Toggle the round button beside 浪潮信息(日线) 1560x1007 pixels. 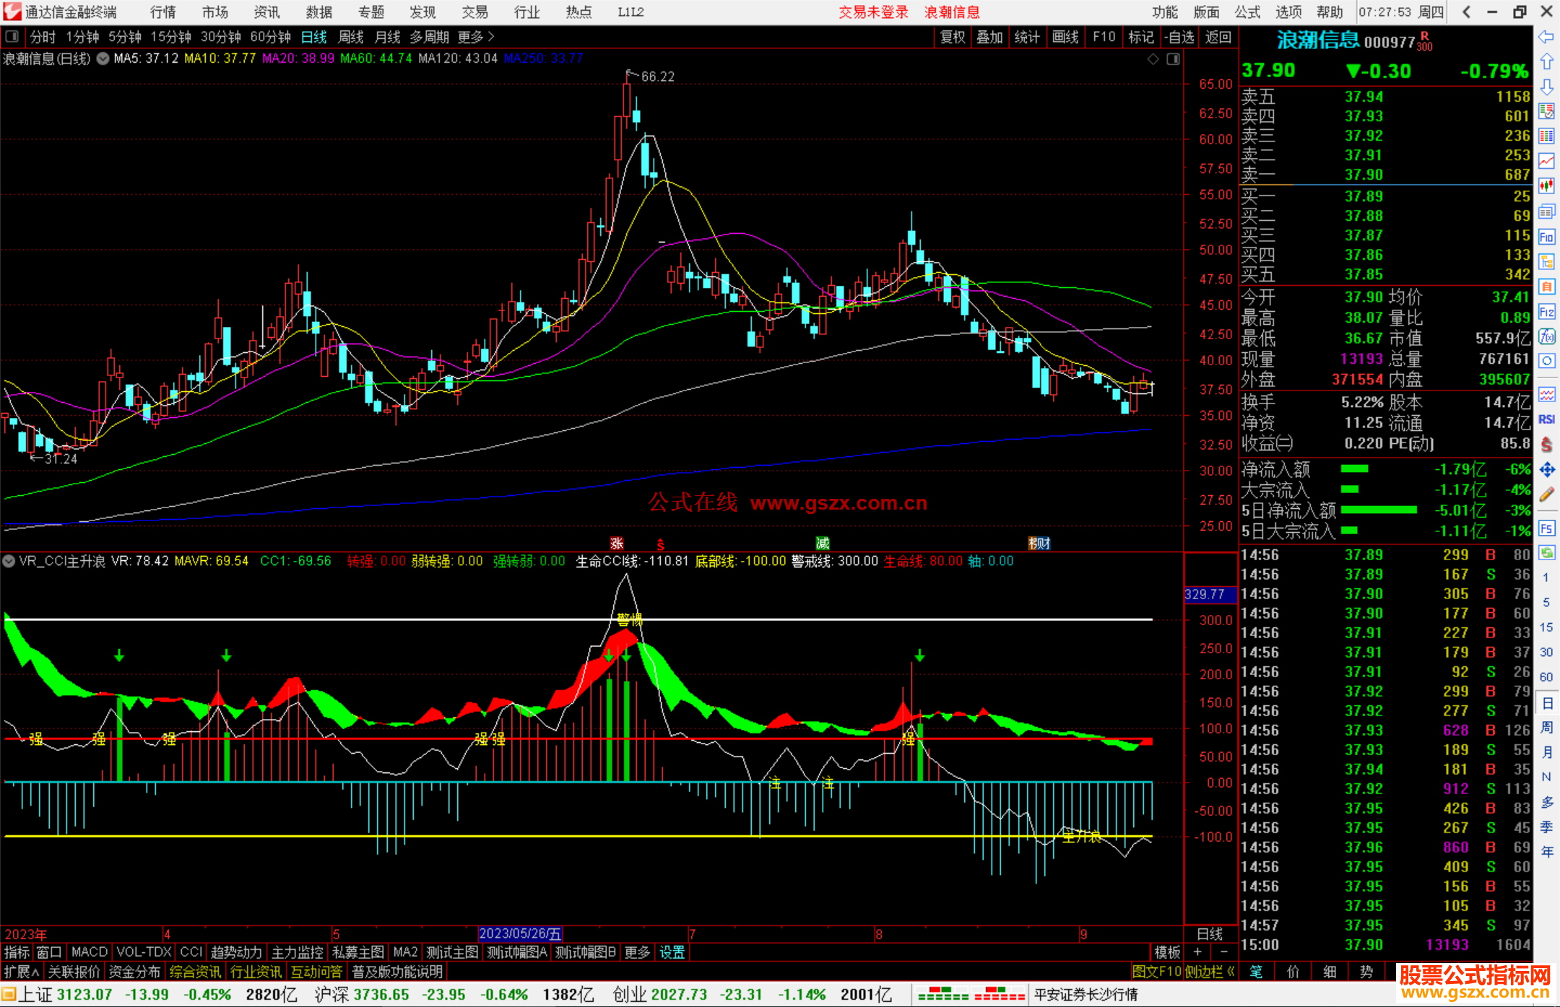tap(103, 58)
